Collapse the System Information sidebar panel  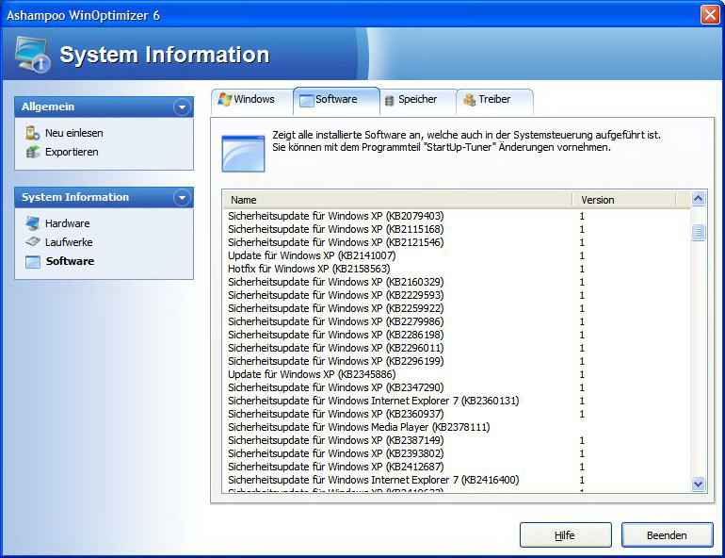(182, 198)
